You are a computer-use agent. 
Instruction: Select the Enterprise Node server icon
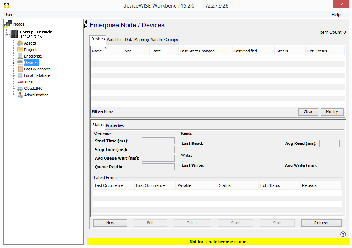(14, 34)
